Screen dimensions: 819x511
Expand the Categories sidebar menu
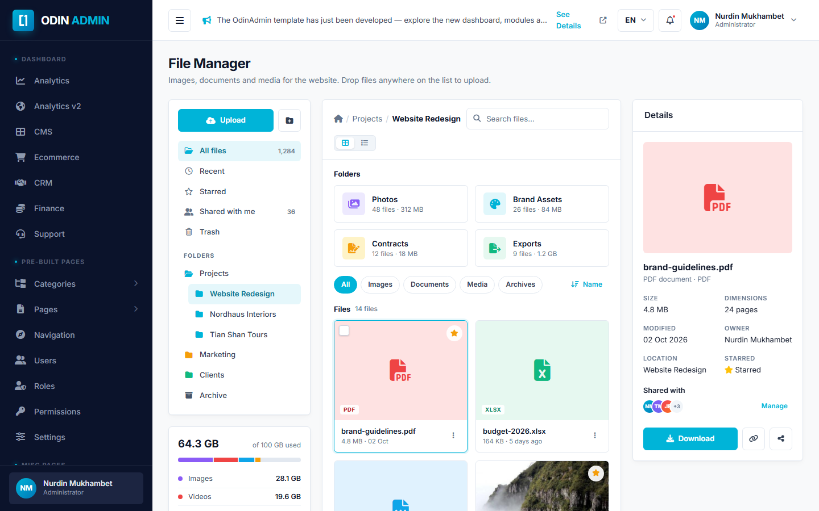pyautogui.click(x=76, y=284)
